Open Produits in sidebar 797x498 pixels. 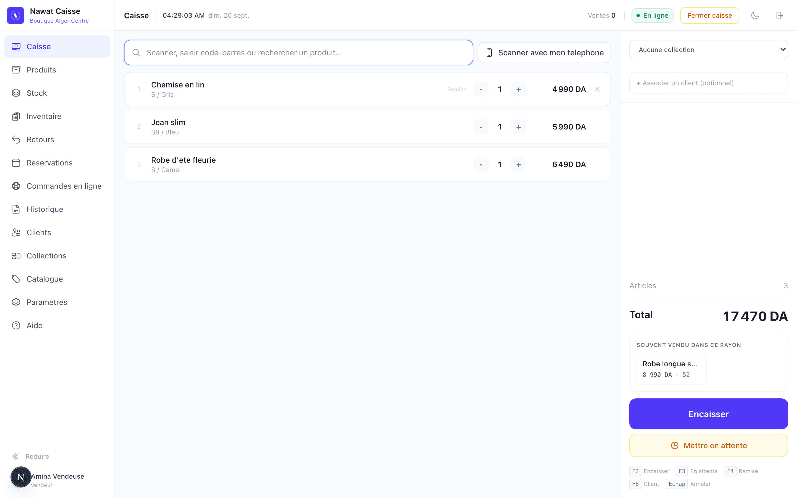57,70
